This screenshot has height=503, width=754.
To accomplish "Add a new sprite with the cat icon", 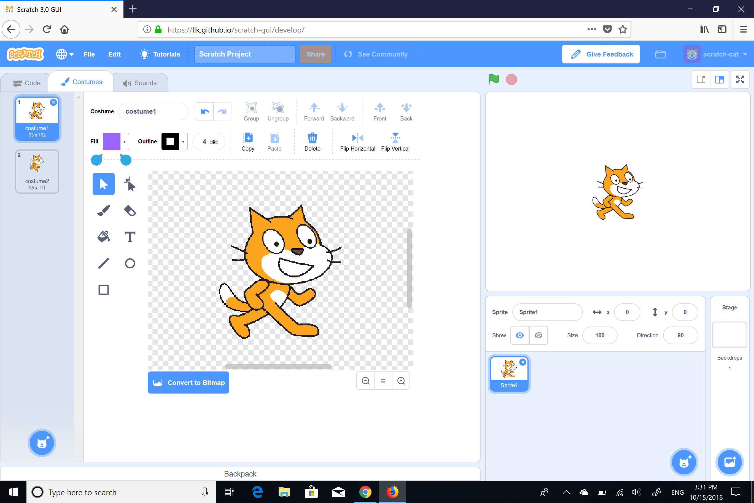I will pyautogui.click(x=684, y=462).
